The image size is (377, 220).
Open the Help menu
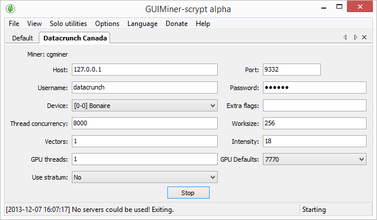click(203, 24)
